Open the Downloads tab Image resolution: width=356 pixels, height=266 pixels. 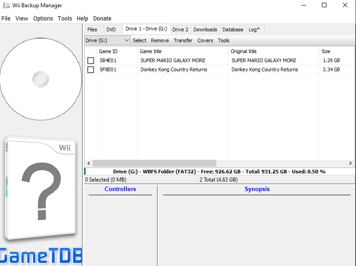click(205, 30)
